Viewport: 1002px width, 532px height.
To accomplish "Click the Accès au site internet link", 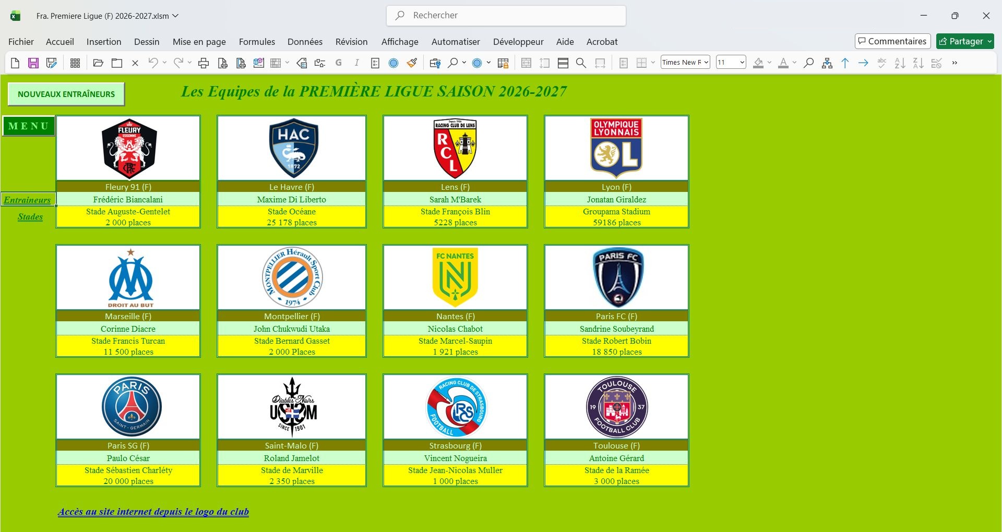I will coord(153,512).
